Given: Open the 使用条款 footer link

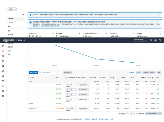Looking at the screenshot, I should point(87,119).
